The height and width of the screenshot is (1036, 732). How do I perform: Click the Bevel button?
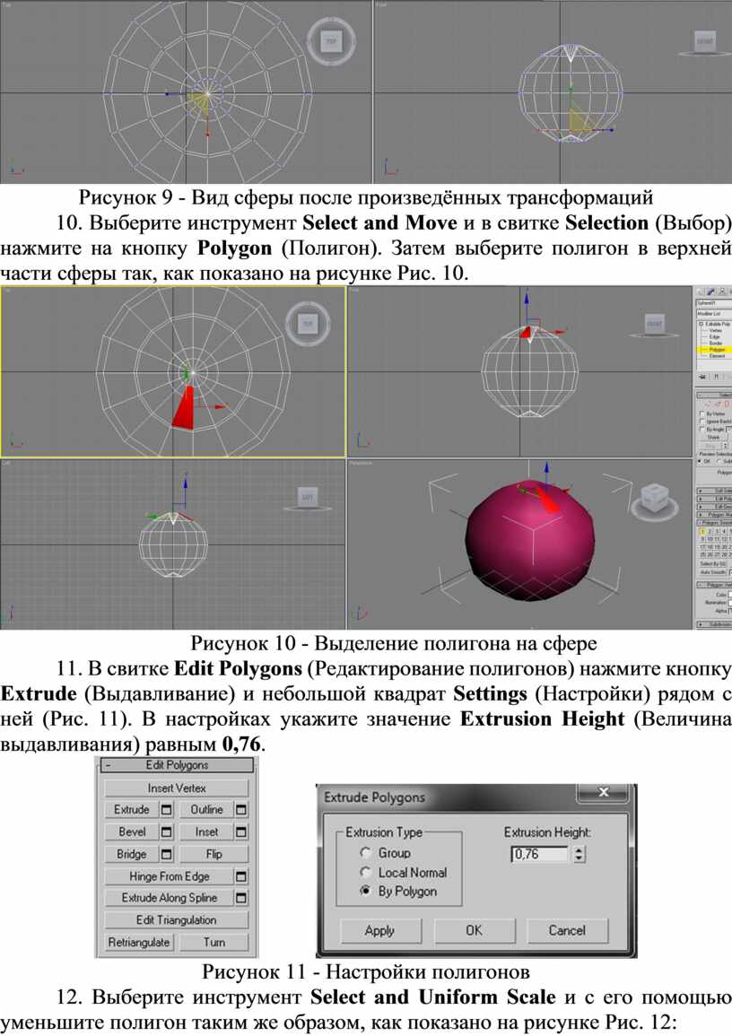pos(132,831)
